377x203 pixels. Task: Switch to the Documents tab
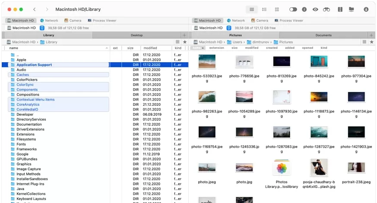point(323,35)
